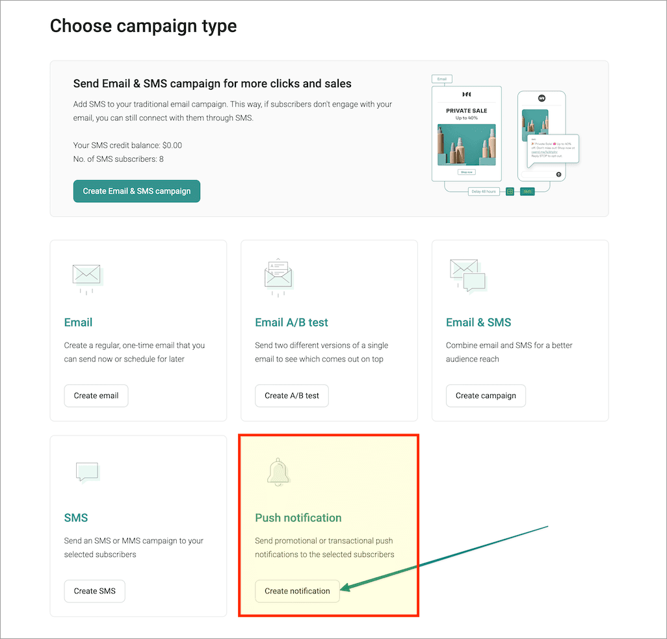The height and width of the screenshot is (639, 667).
Task: Click the Email envelope icon
Action: click(x=86, y=278)
